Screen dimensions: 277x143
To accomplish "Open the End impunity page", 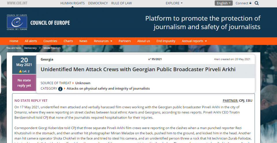I will pos(166,41).
